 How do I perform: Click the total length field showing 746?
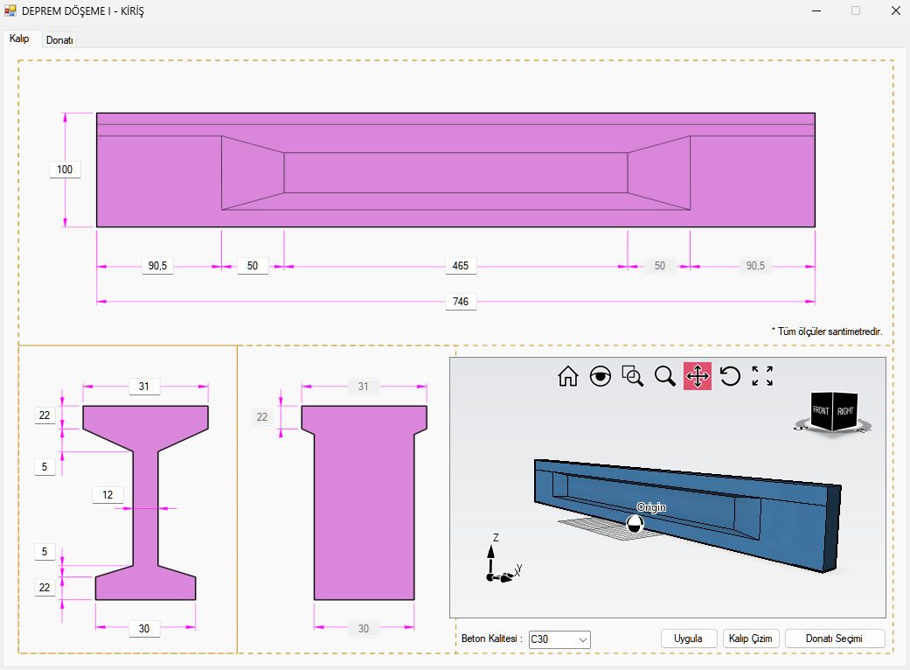(461, 302)
